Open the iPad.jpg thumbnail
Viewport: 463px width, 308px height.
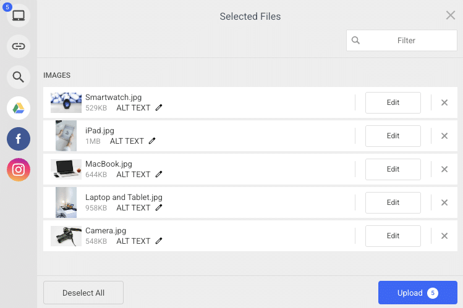point(66,136)
